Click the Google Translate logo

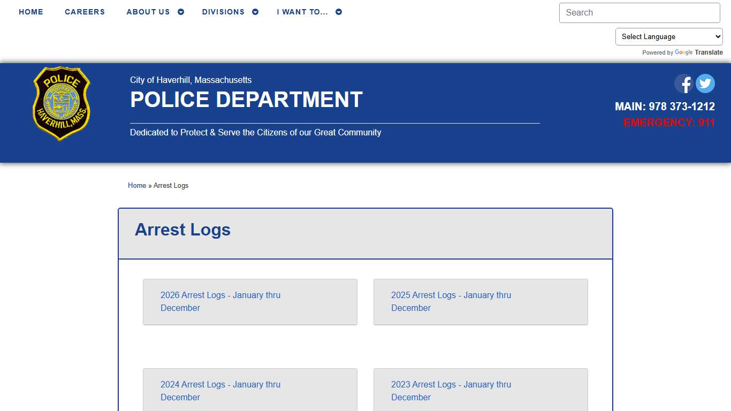point(683,52)
